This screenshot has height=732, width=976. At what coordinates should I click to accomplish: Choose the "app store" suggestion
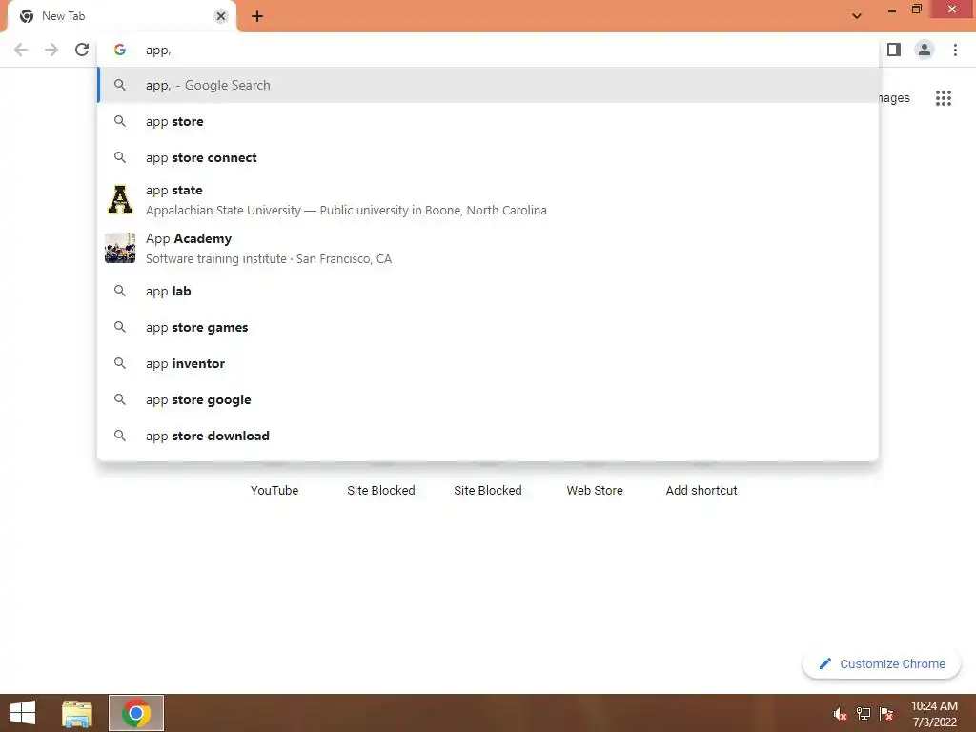pyautogui.click(x=488, y=121)
